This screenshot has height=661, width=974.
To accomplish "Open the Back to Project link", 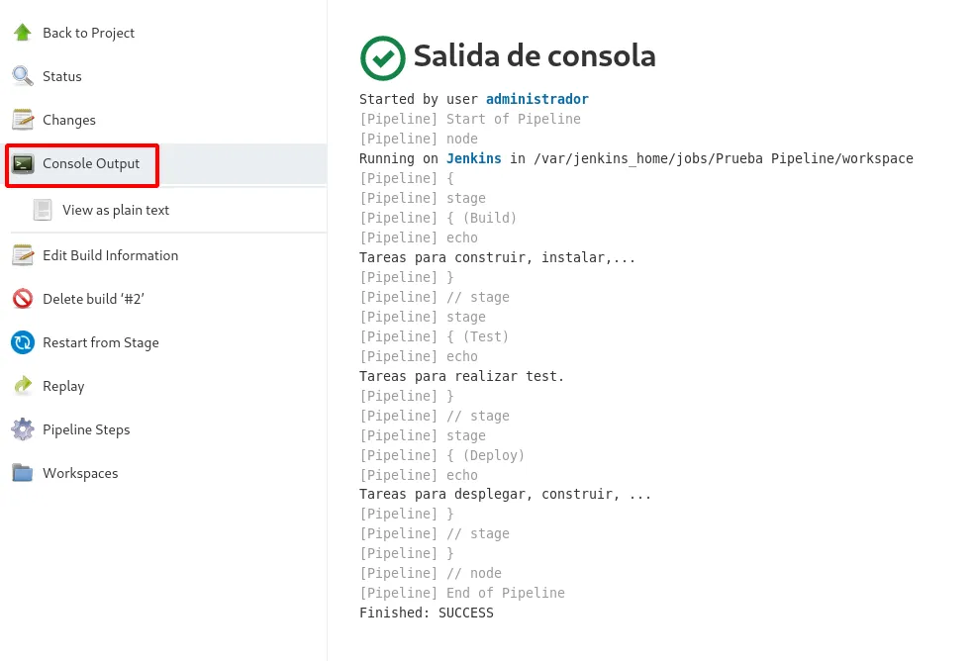I will point(88,33).
